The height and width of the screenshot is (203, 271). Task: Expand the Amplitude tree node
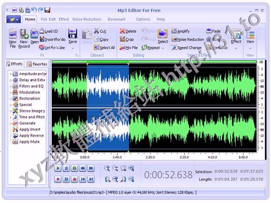tap(10, 74)
